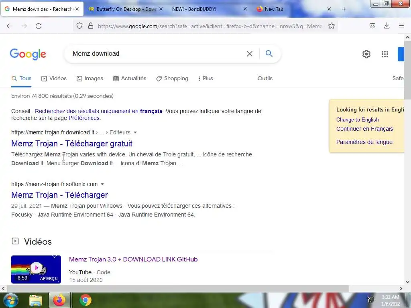Open the Préférences link

point(84,118)
